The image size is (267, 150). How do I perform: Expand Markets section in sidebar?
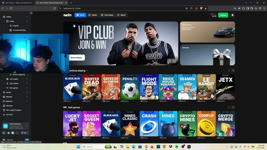(27, 97)
